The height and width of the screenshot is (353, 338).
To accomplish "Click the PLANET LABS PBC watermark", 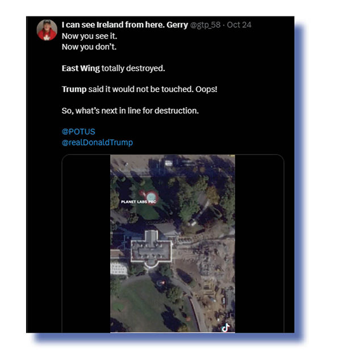I will pos(139,202).
